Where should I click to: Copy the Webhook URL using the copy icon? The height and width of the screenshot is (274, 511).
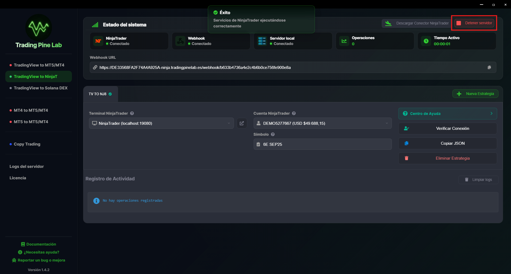point(489,67)
